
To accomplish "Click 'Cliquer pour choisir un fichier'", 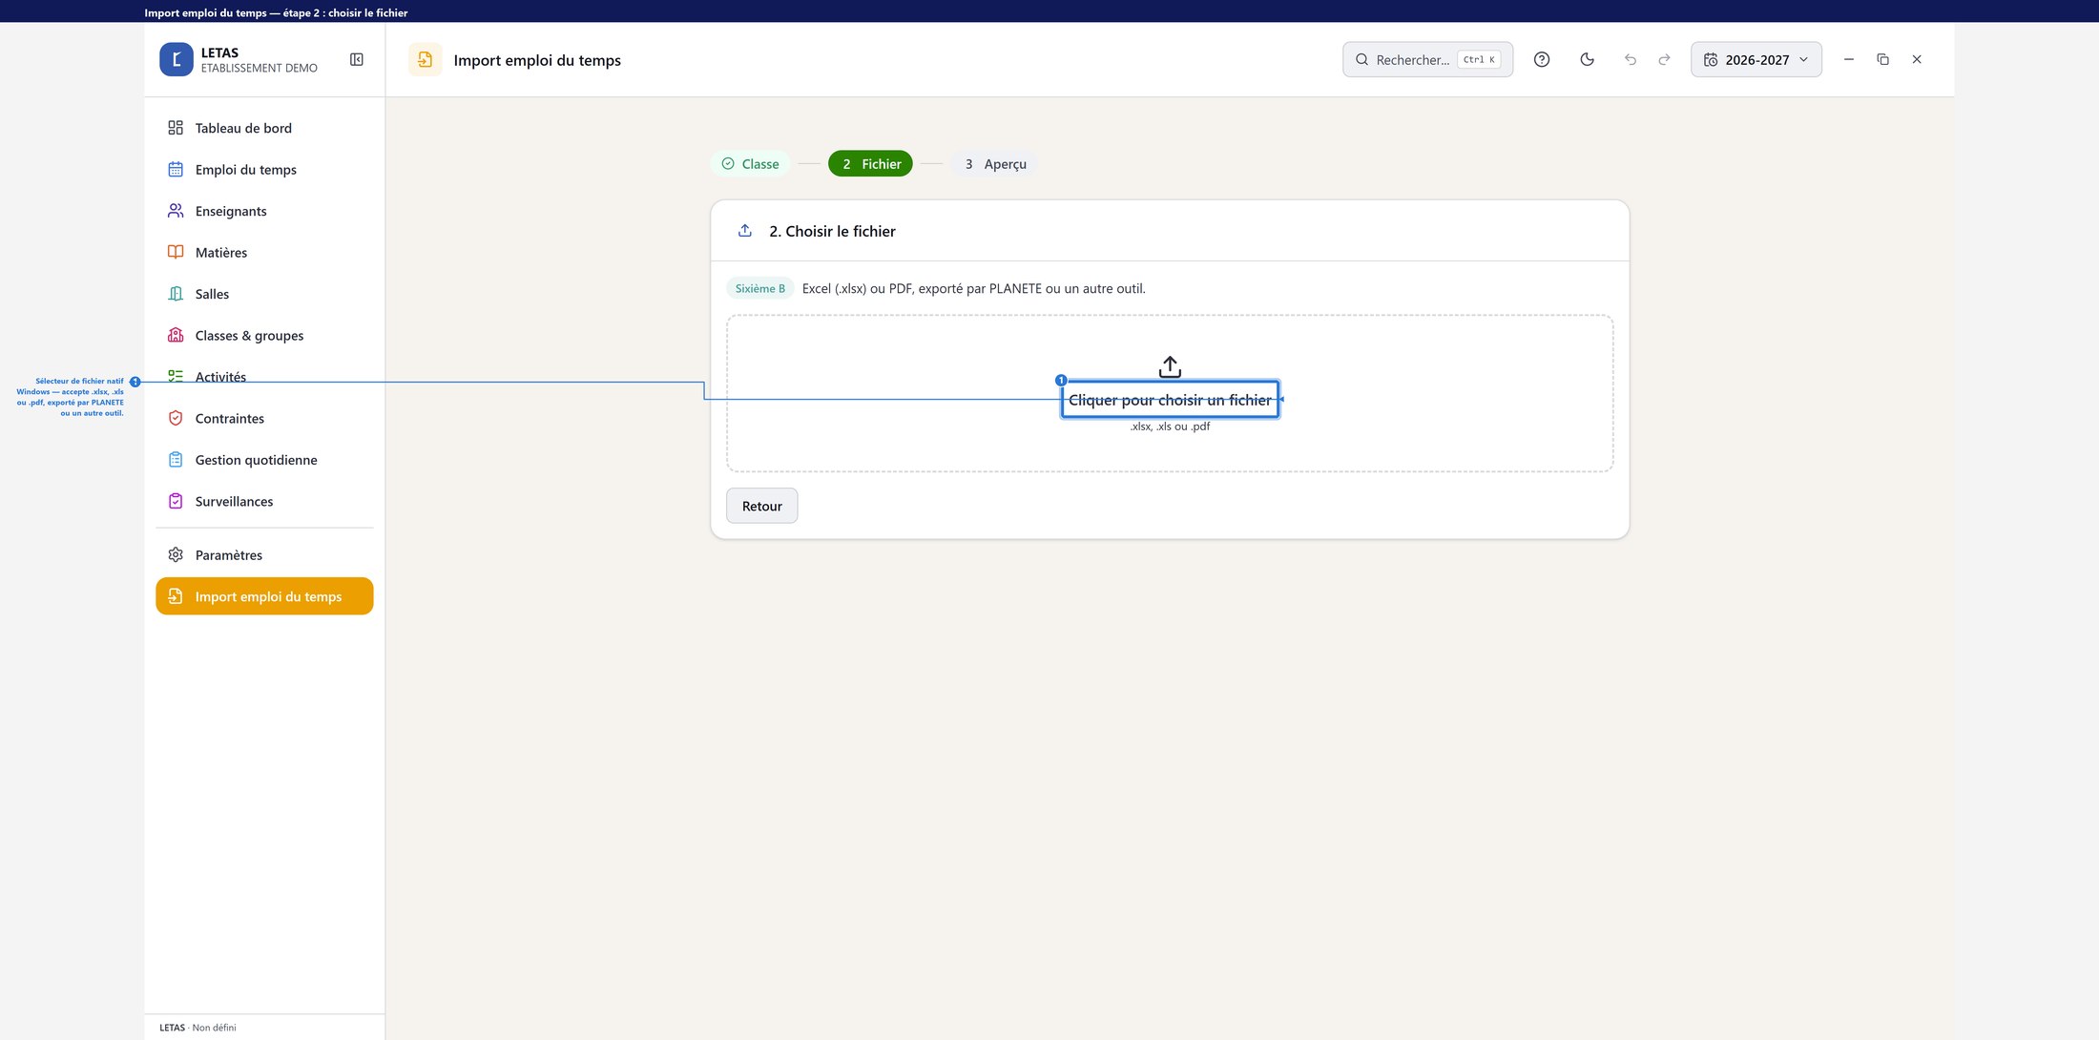I will [x=1170, y=400].
